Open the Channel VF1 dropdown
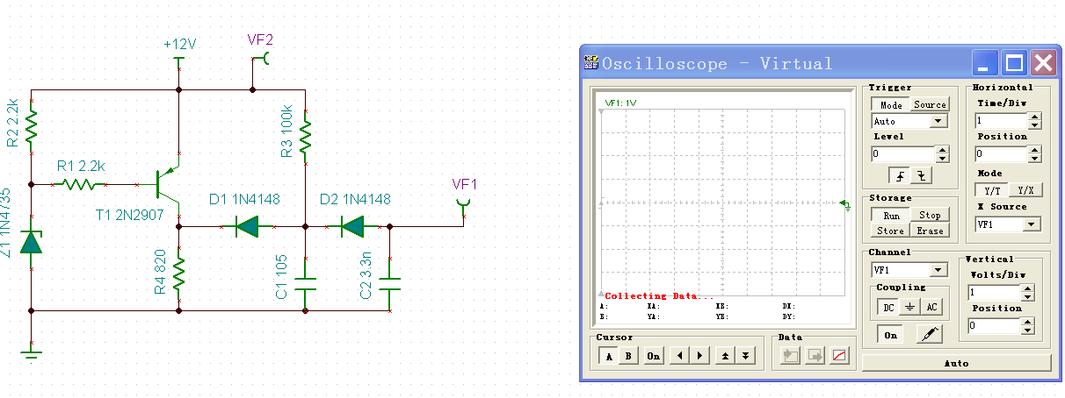1065x398 pixels. click(x=938, y=270)
